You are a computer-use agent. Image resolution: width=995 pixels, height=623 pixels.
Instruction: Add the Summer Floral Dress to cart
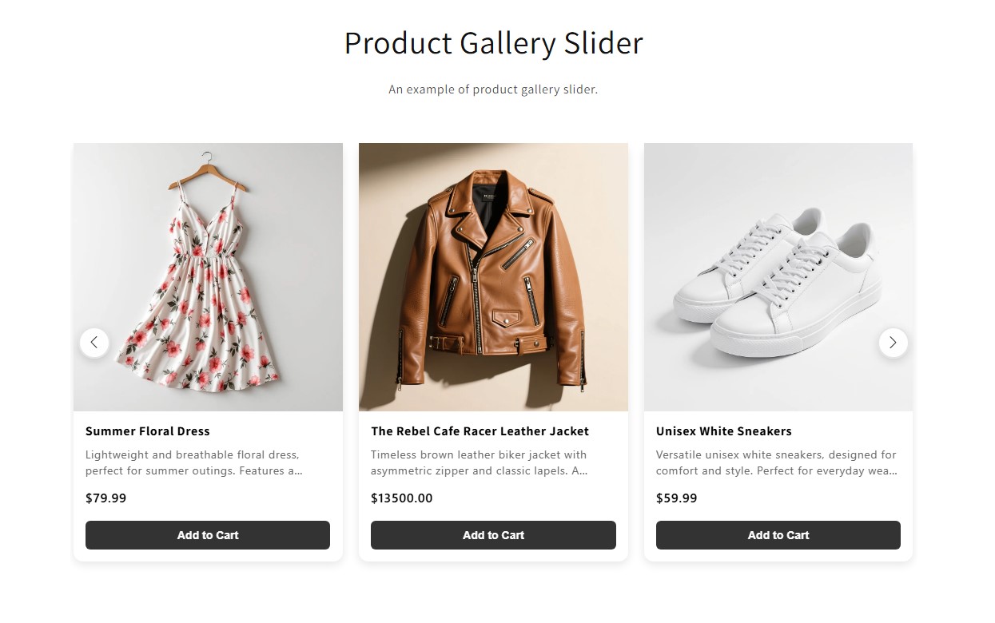pyautogui.click(x=208, y=535)
